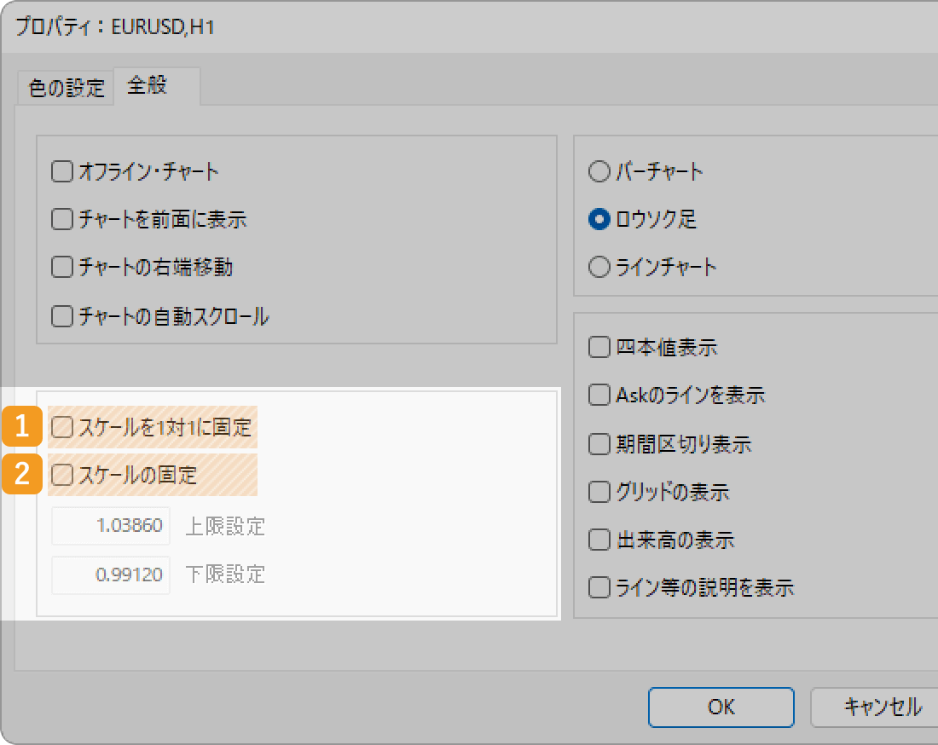Check スケールを1対1に固定 option
The width and height of the screenshot is (938, 745).
coord(62,428)
